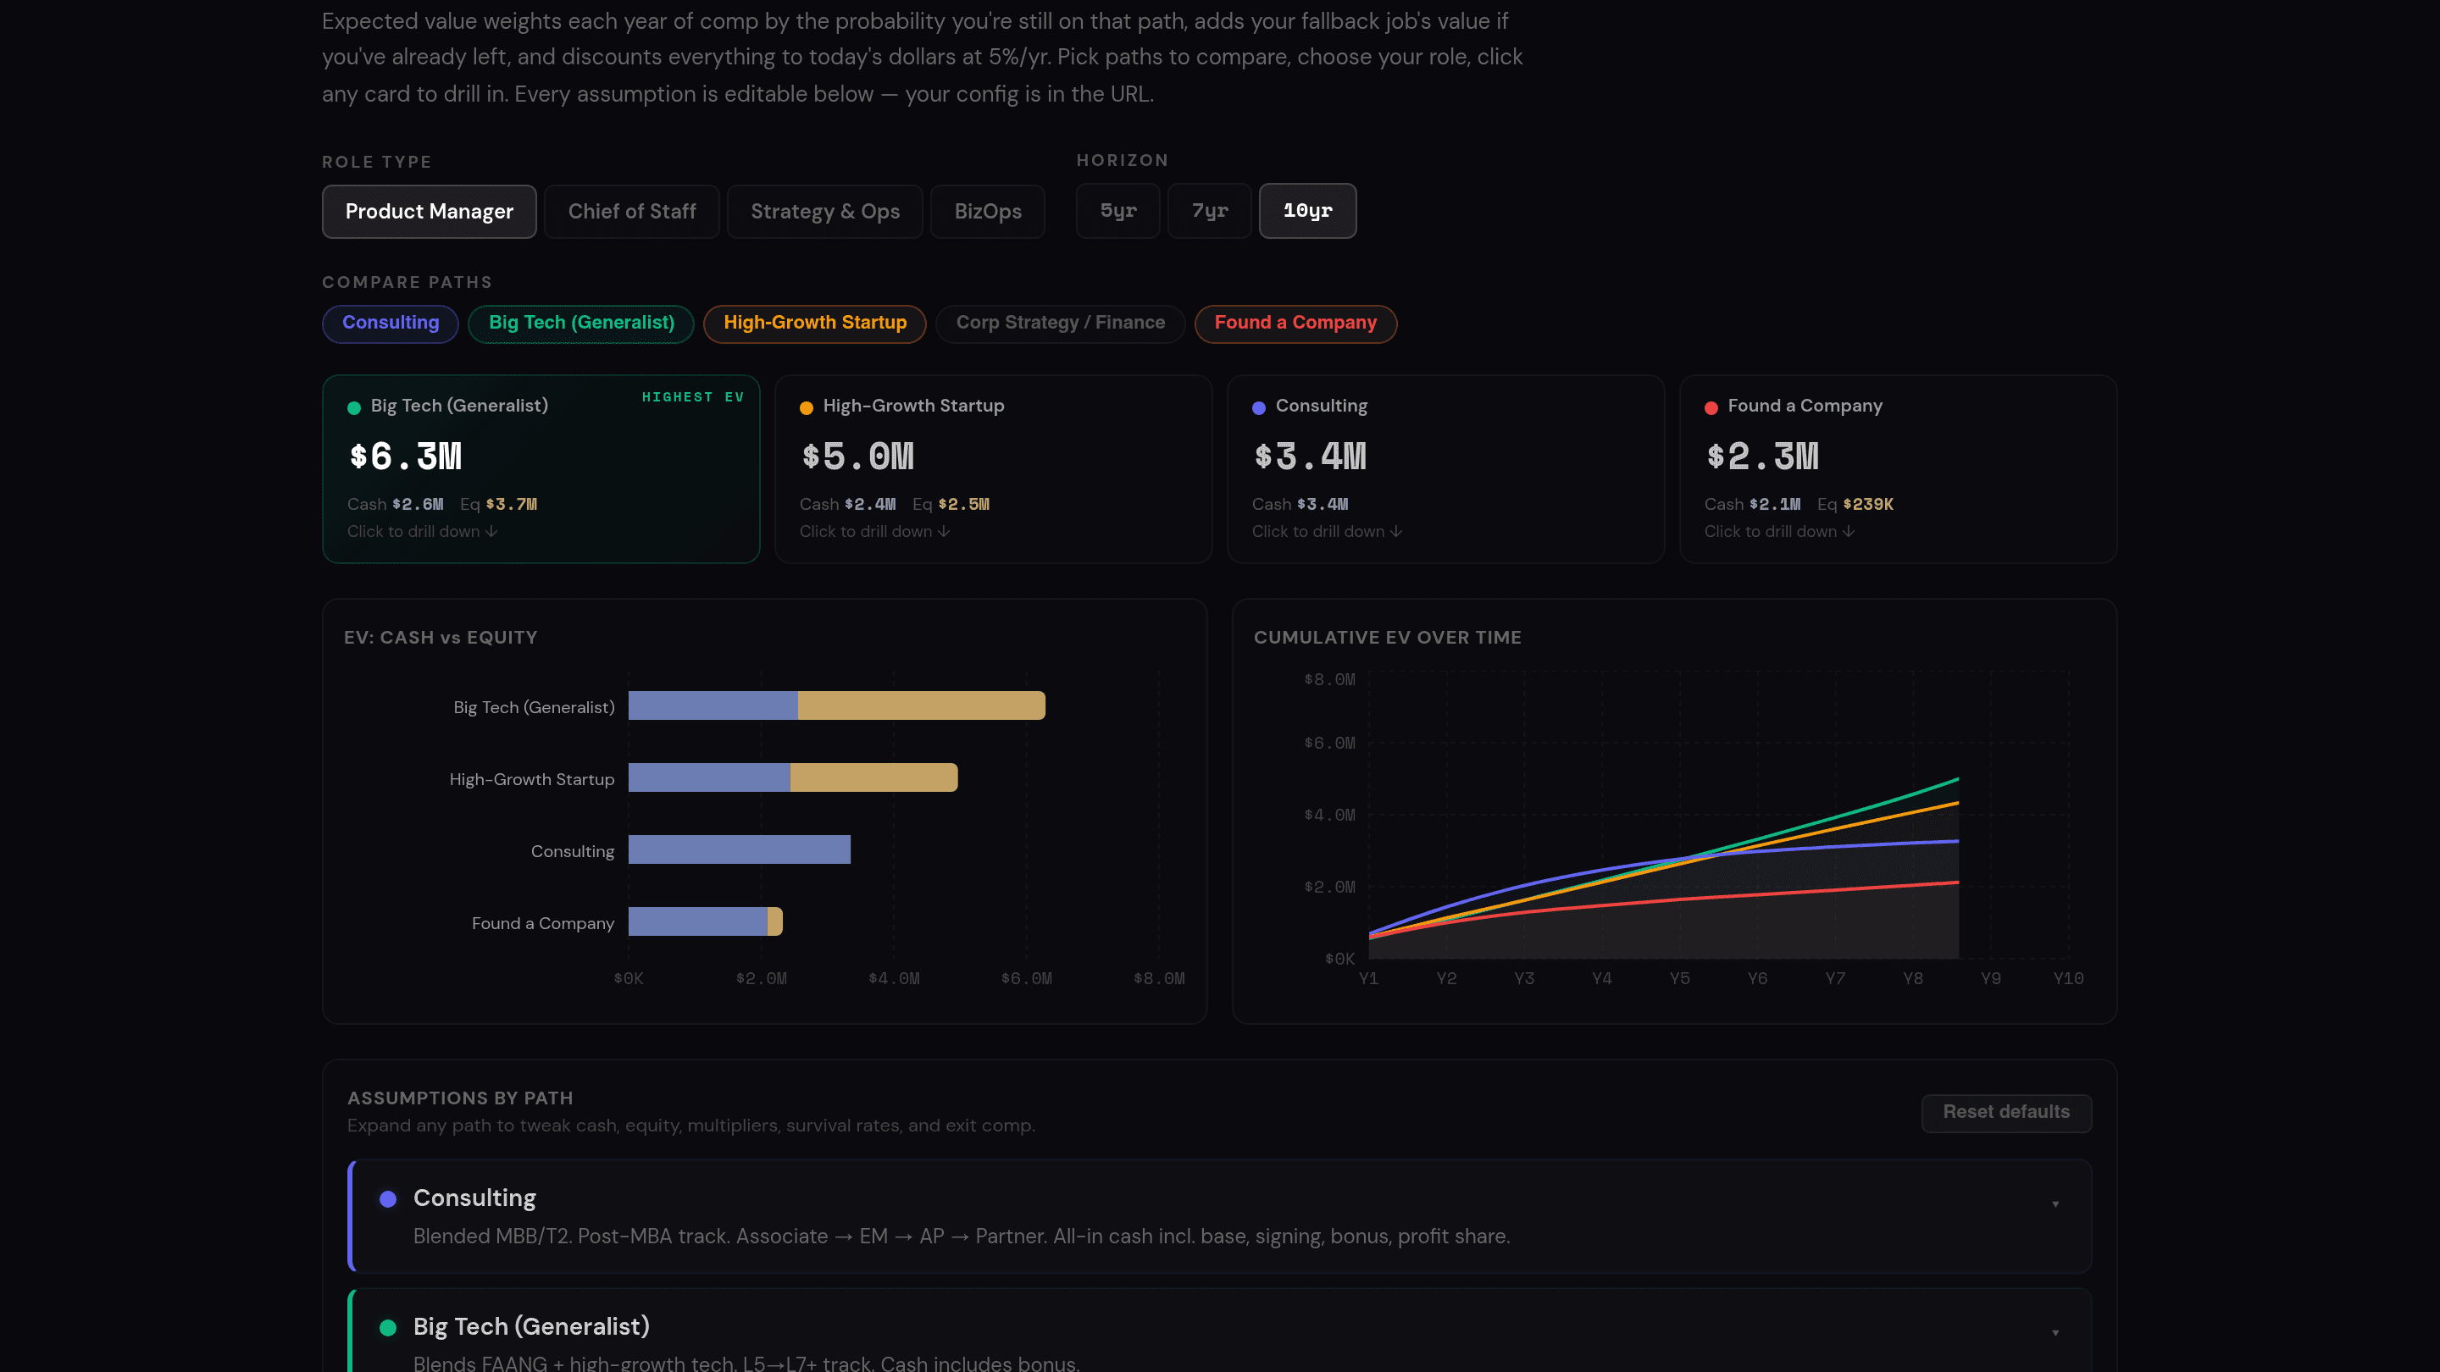Click the $6.3M value

click(406, 457)
